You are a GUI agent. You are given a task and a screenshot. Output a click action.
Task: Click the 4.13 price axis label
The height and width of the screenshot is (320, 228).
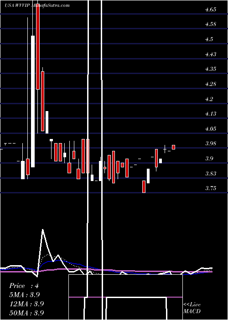click(x=211, y=114)
